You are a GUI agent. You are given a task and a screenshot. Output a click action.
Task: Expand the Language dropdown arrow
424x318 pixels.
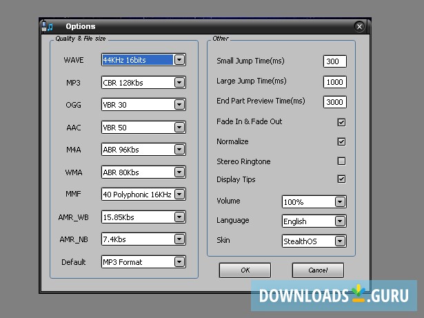pyautogui.click(x=340, y=221)
